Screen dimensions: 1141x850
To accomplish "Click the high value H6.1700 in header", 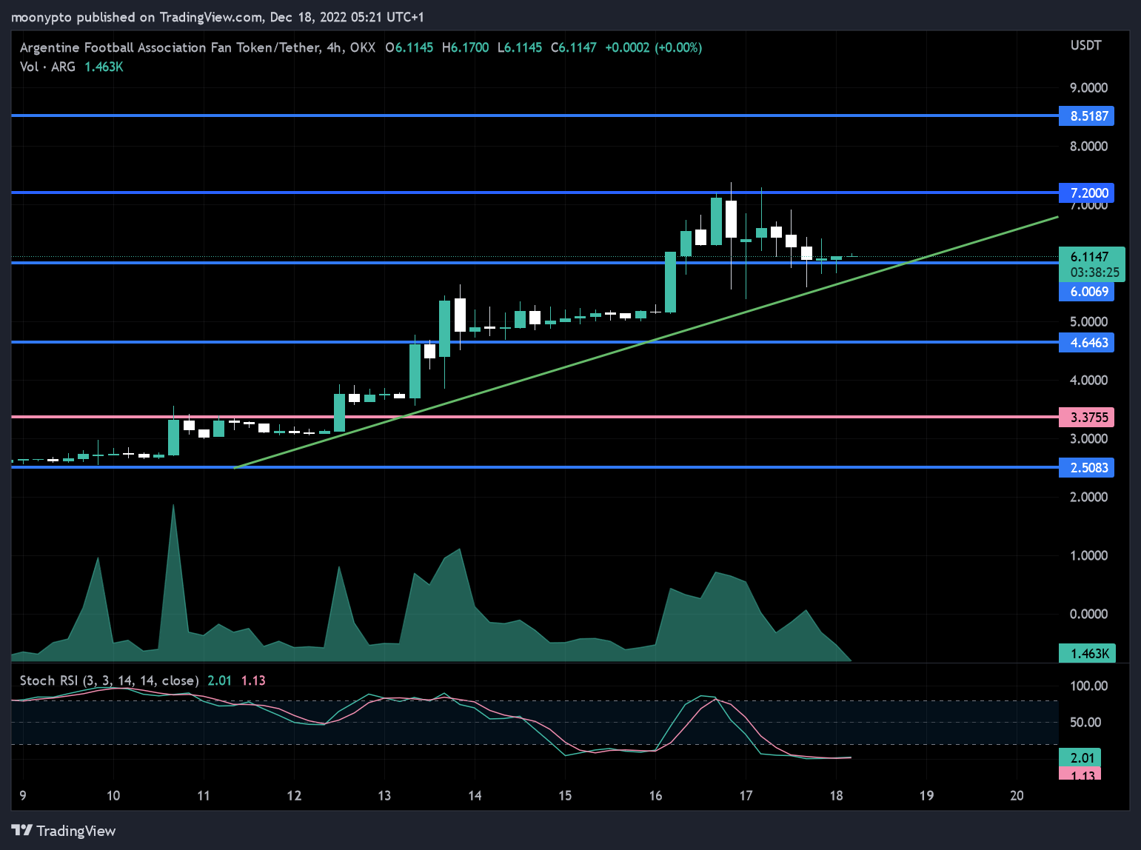I will (465, 47).
